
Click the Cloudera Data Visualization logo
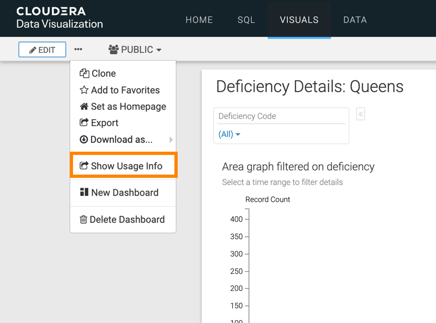tap(59, 18)
